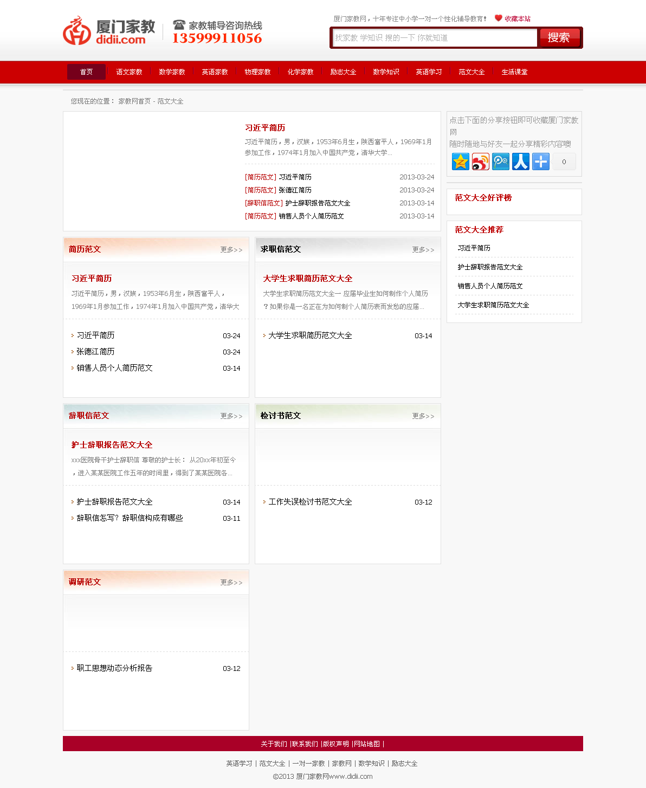Expand 更多>> in 简历范文 section
This screenshot has width=646, height=788.
[231, 250]
